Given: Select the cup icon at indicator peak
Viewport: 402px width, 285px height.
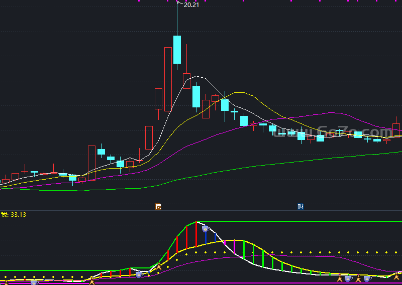Looking at the screenshot, I should pos(205,229).
